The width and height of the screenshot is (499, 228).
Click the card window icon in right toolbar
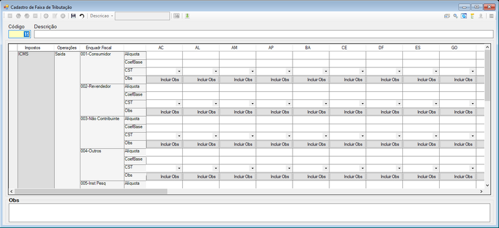click(447, 16)
